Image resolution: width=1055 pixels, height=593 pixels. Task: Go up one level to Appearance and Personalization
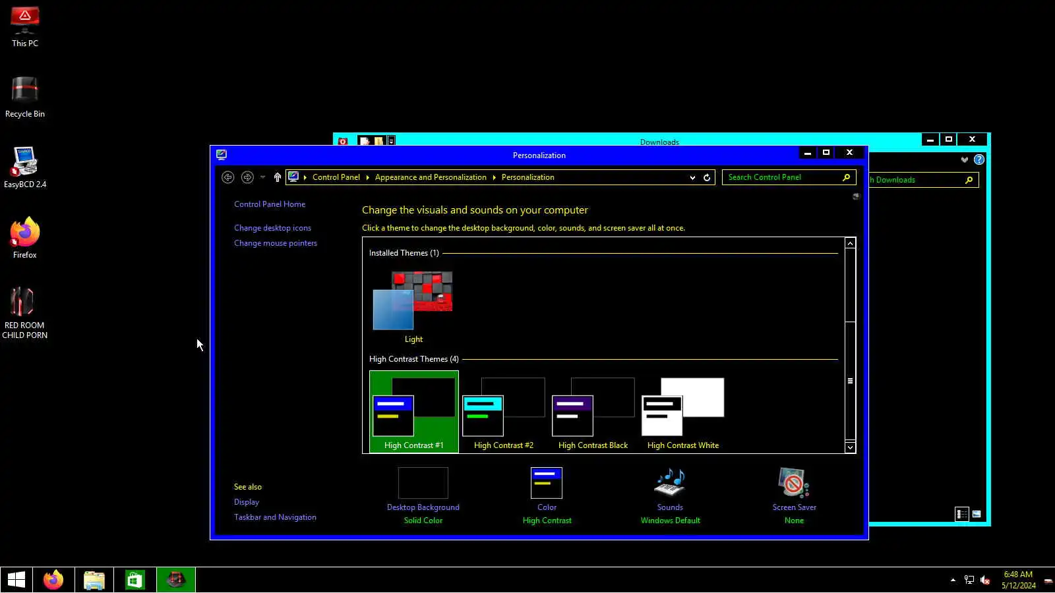pos(278,177)
